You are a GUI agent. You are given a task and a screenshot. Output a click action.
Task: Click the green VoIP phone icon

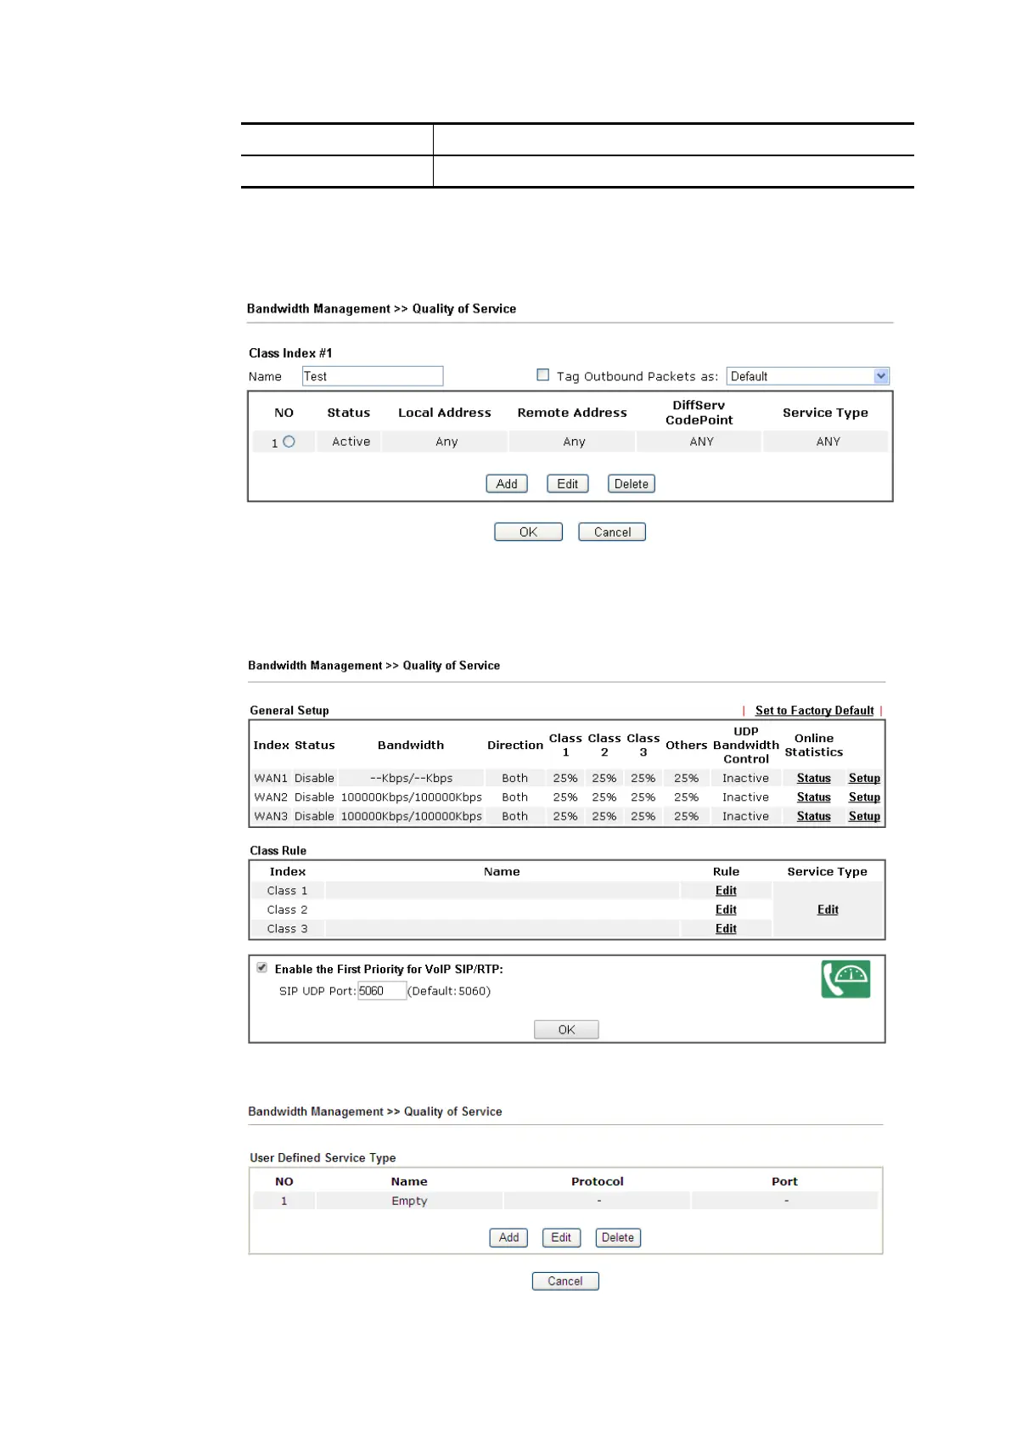tap(845, 978)
